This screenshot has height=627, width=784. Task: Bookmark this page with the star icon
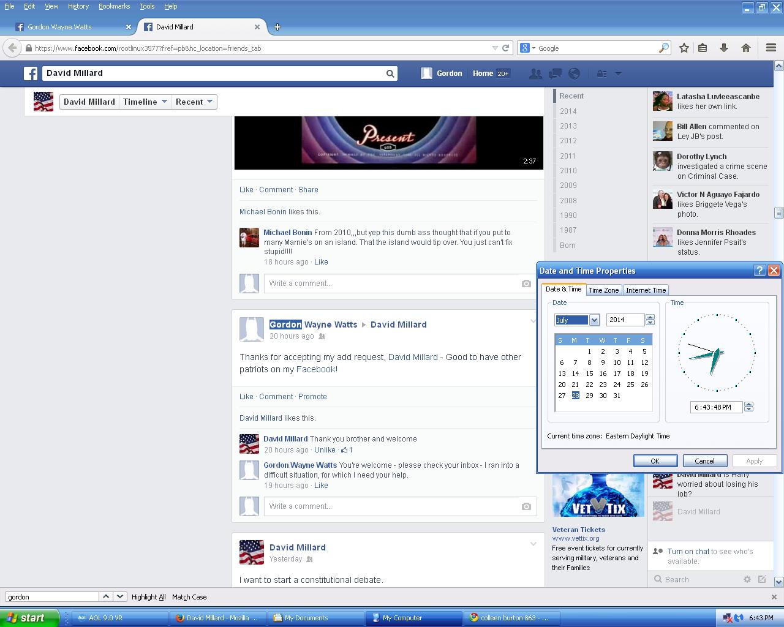pos(684,48)
